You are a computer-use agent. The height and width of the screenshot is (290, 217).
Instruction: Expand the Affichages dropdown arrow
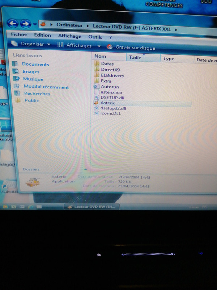pos(99,46)
